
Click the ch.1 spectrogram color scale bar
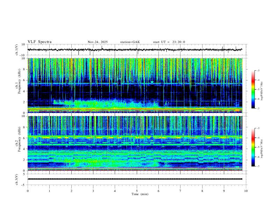[253, 90]
